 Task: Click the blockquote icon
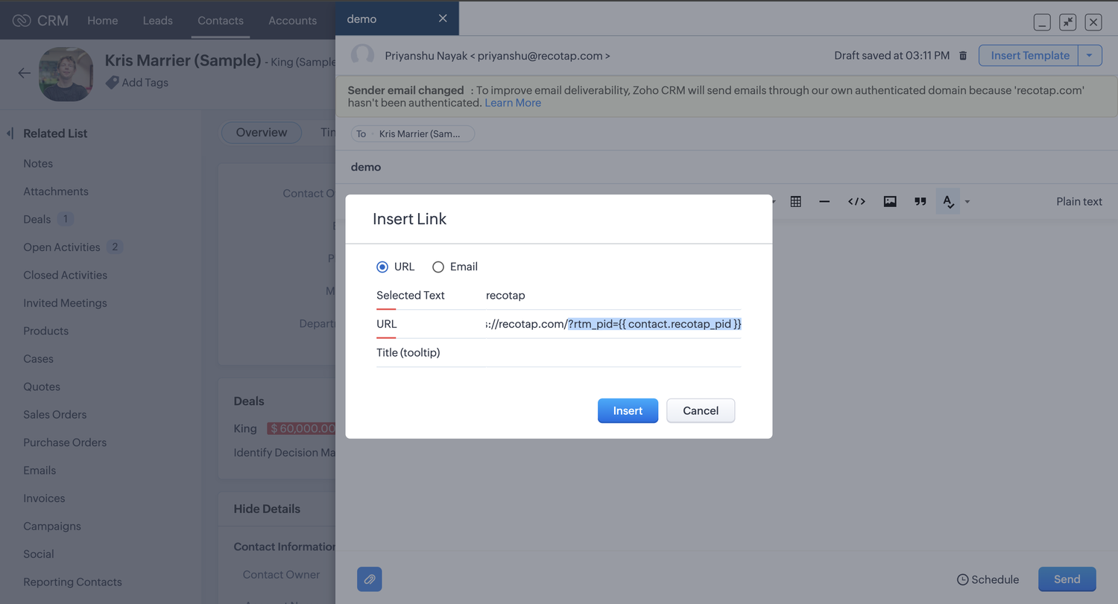click(x=920, y=201)
